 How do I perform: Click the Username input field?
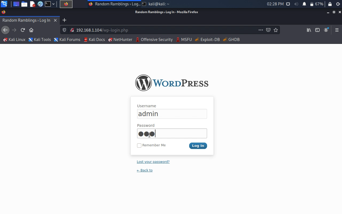click(172, 114)
